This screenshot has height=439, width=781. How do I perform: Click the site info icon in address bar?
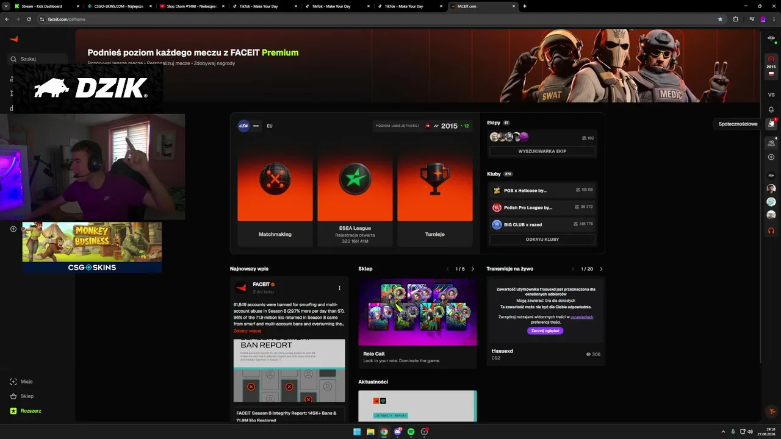point(42,19)
